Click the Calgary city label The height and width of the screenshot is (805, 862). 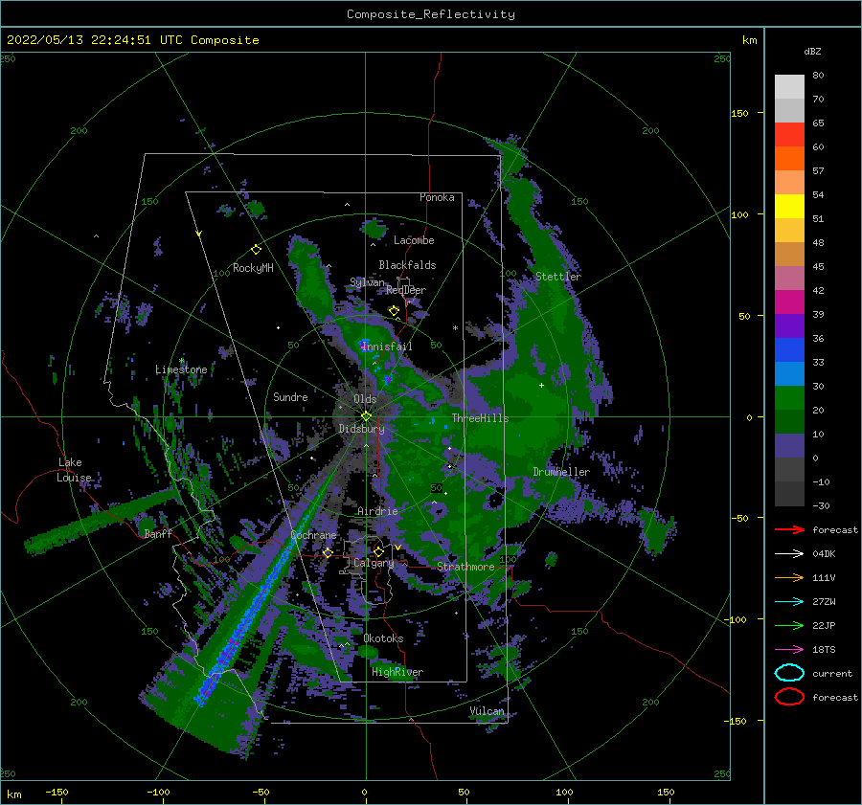pyautogui.click(x=374, y=563)
